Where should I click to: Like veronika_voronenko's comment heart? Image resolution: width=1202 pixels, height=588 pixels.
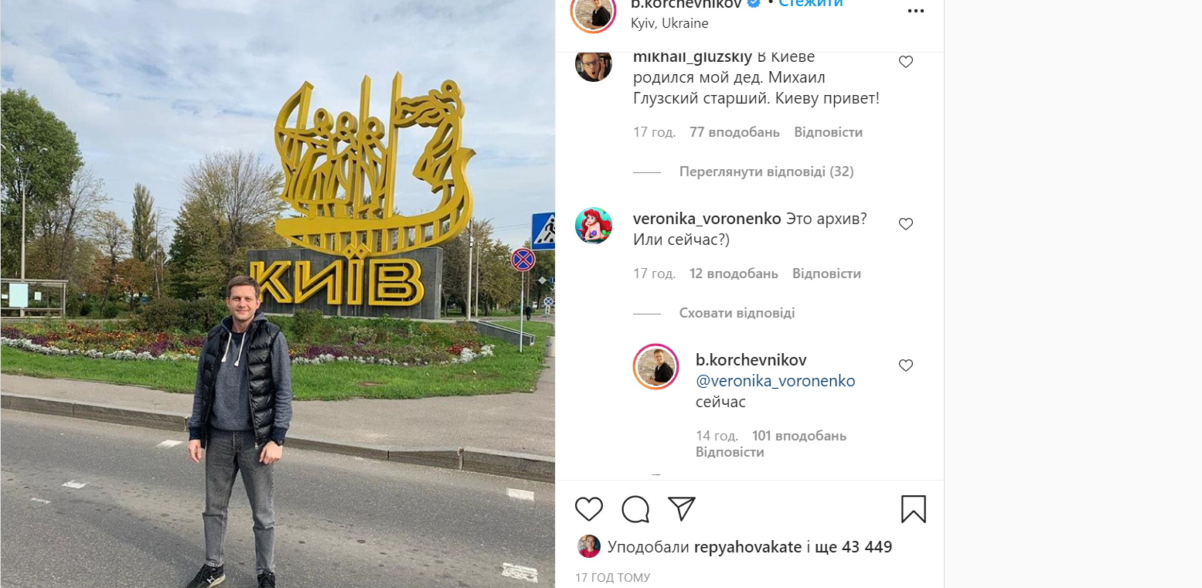pos(906,224)
